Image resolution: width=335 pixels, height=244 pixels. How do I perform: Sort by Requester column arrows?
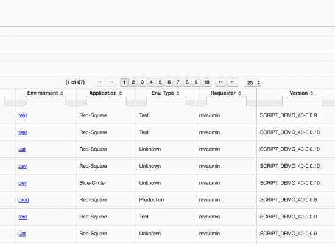239,93
